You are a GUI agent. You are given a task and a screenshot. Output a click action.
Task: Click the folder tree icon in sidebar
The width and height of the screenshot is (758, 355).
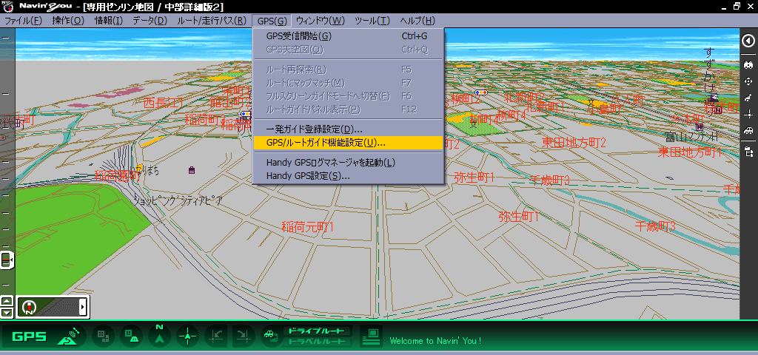coord(748,152)
